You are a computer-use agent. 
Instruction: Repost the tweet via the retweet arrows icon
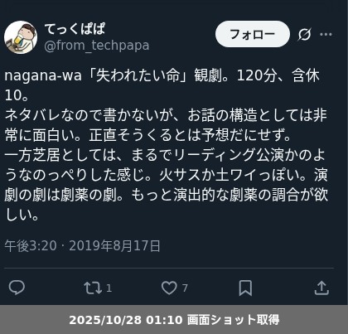tap(93, 288)
